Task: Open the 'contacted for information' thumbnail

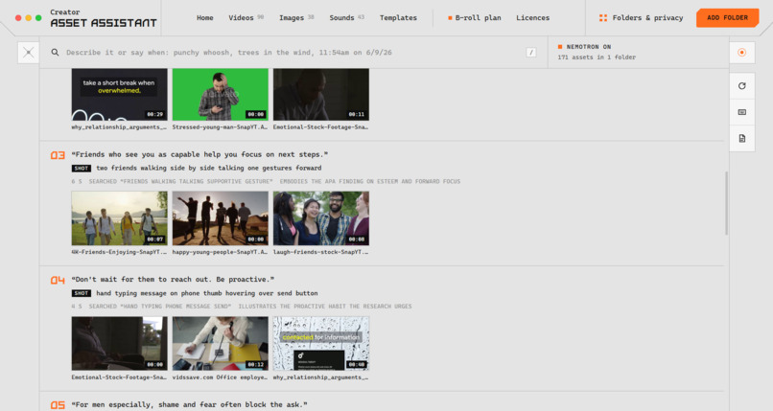Action: 321,343
